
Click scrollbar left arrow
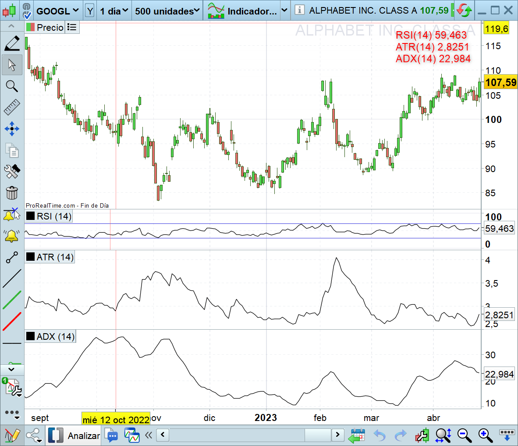pos(163,434)
